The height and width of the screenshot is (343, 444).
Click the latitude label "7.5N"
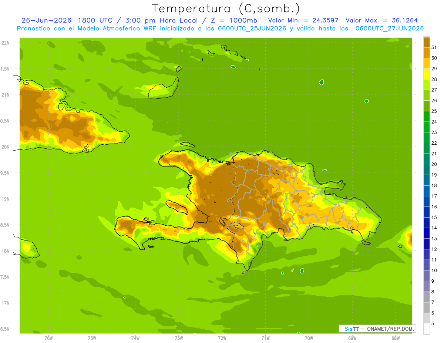coord(5,277)
